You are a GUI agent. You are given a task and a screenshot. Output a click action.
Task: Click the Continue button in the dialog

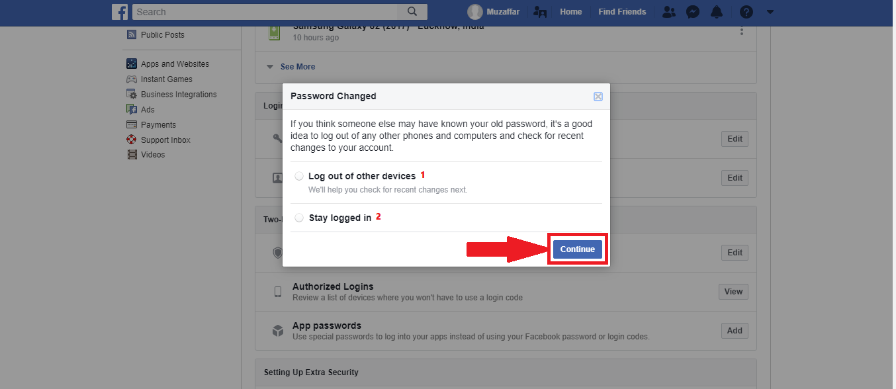tap(576, 249)
